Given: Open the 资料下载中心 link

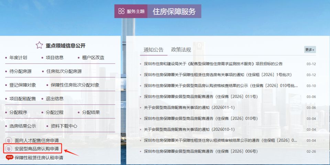Looking at the screenshot, I should [64, 126].
